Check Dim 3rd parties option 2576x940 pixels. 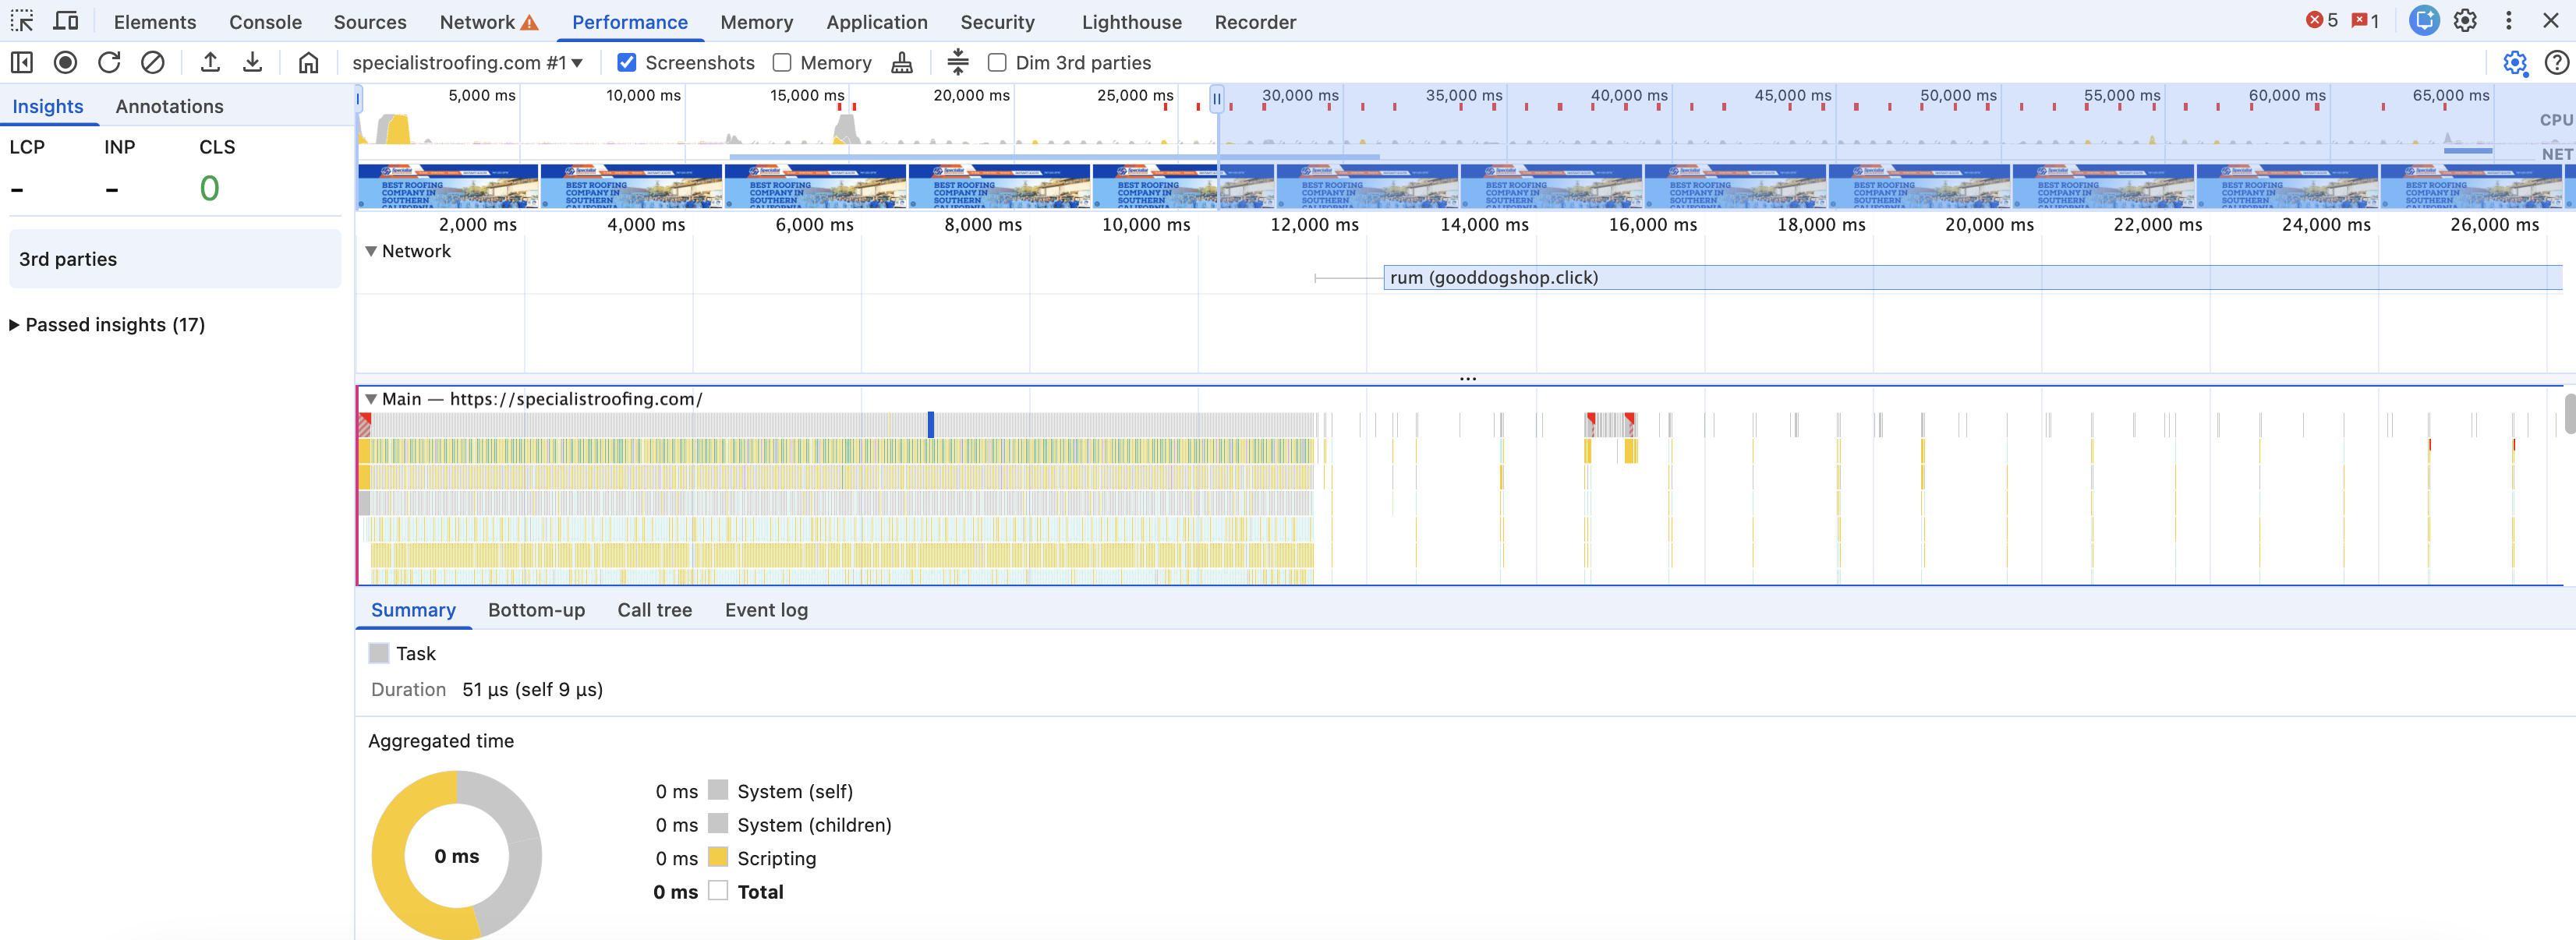997,63
